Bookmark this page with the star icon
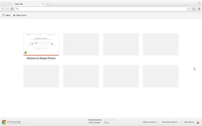The image size is (202, 126). tap(188, 9)
